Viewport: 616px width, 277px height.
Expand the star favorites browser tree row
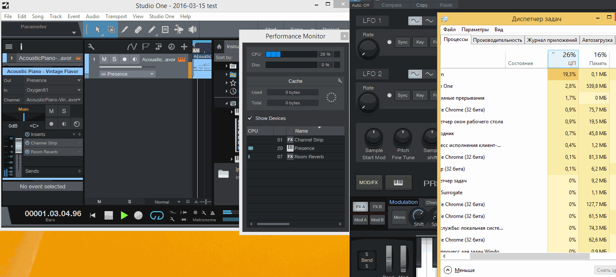[227, 83]
